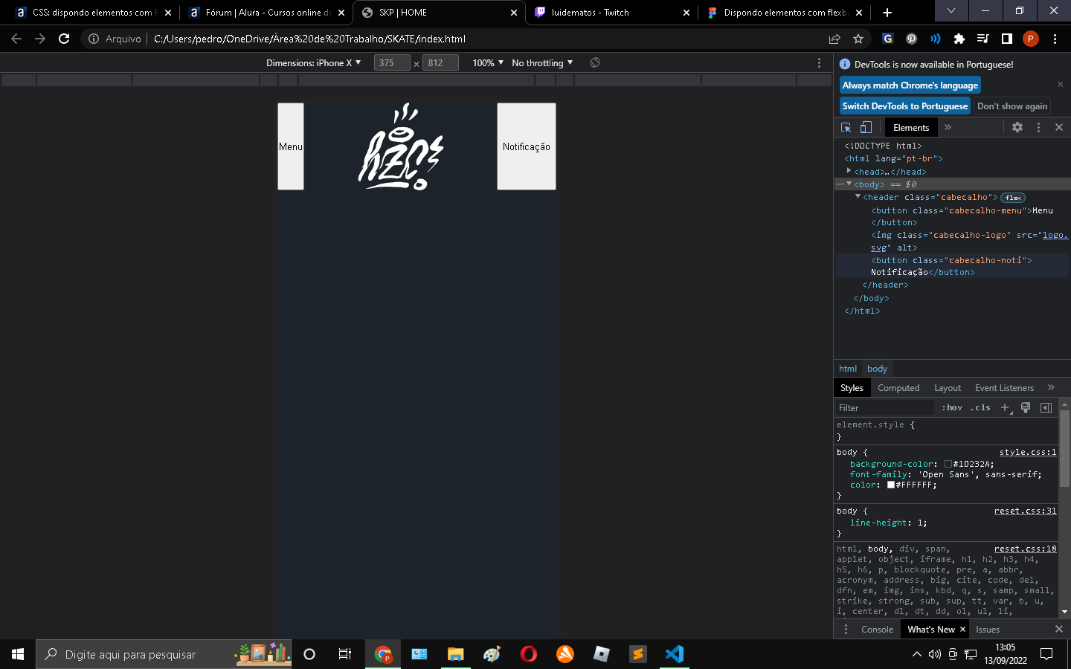Dismiss the DevTools language notification
The image size is (1071, 669).
(x=1061, y=85)
